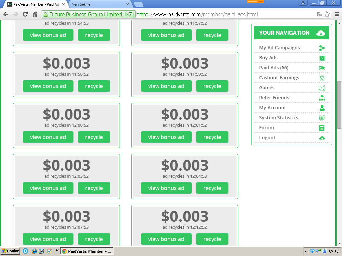The image size is (342, 256).
Task: Go back with the browser back arrow
Action: point(6,14)
